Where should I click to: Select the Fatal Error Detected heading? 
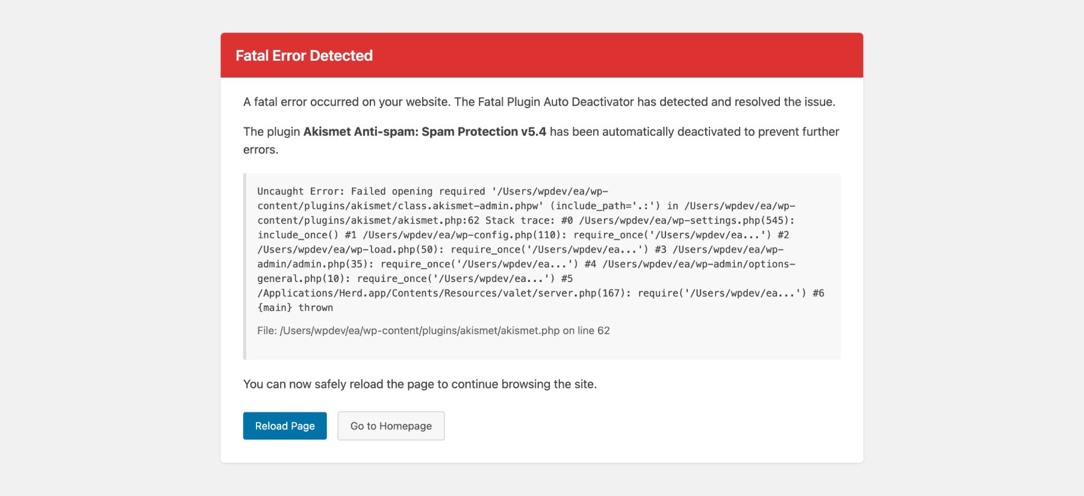(304, 56)
